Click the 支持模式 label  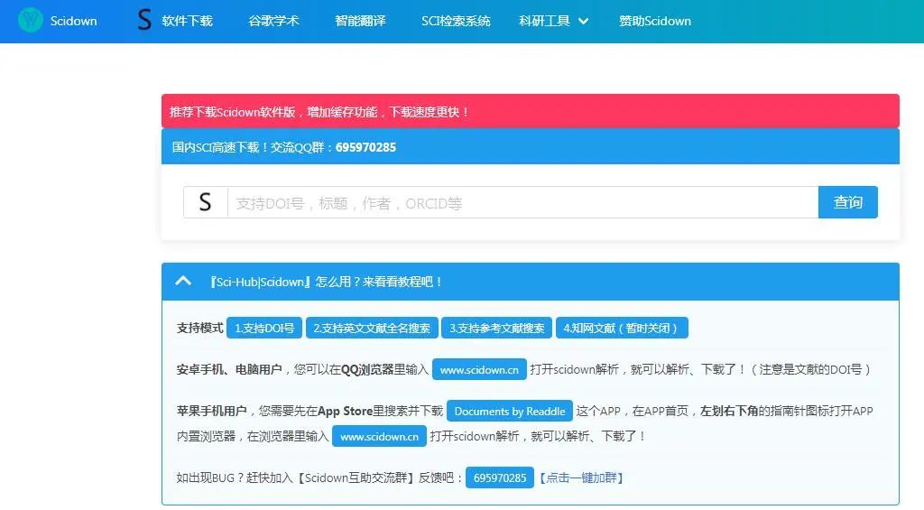199,328
